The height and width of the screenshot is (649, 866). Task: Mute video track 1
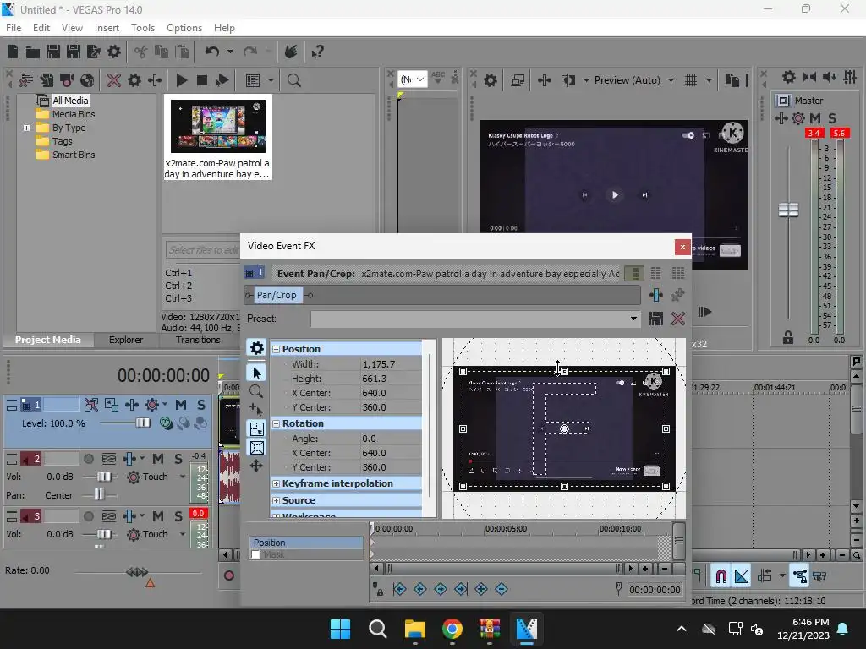(x=181, y=405)
